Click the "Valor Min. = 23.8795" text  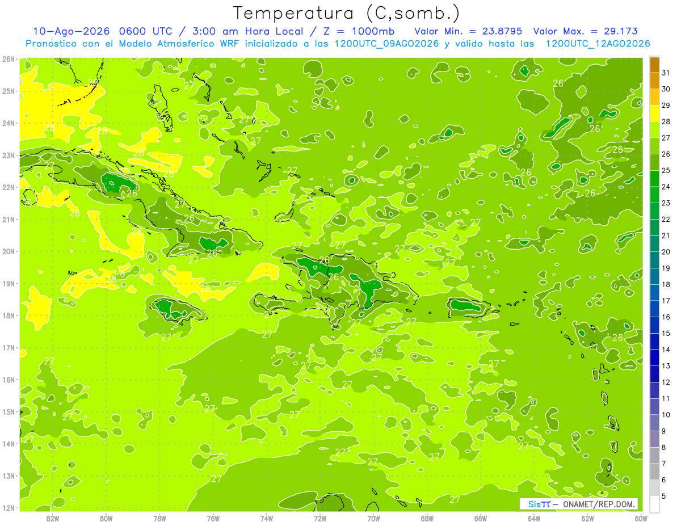[468, 31]
